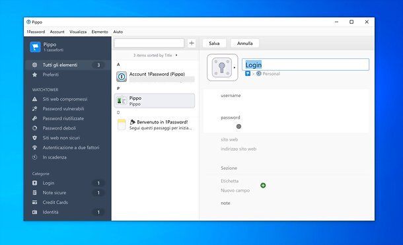Click the yellow note item icon
Viewport: 403px width, 245px height.
pos(122,125)
